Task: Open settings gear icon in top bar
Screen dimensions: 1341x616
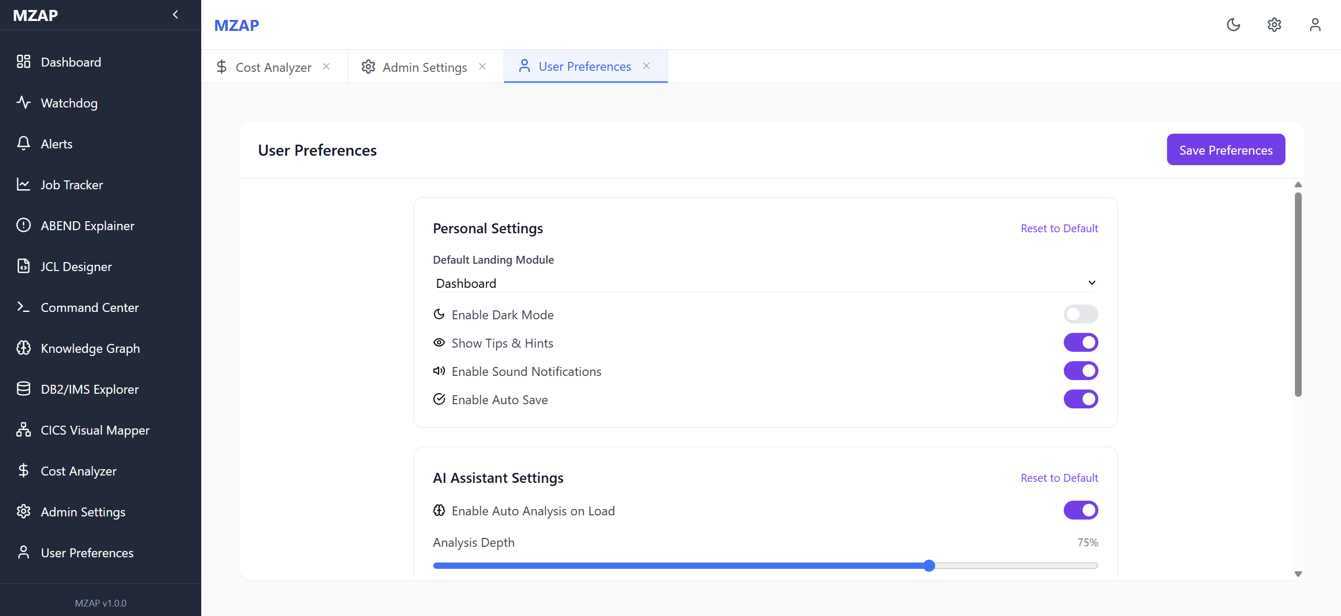Action: coord(1274,25)
